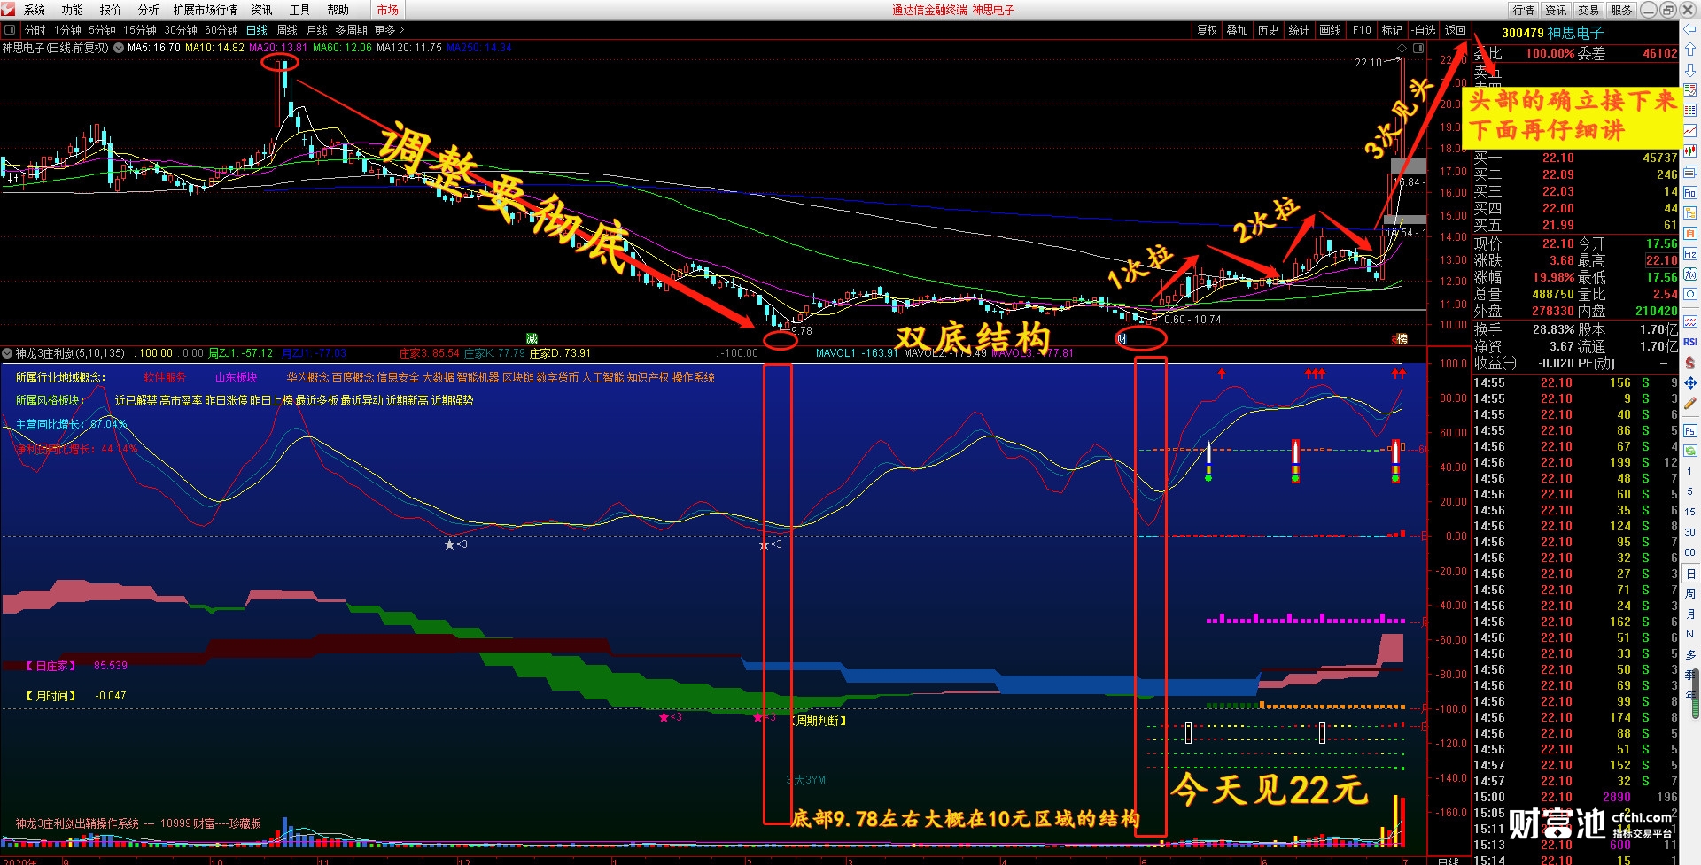Open the 工具 menu
1701x865 pixels.
pos(300,10)
